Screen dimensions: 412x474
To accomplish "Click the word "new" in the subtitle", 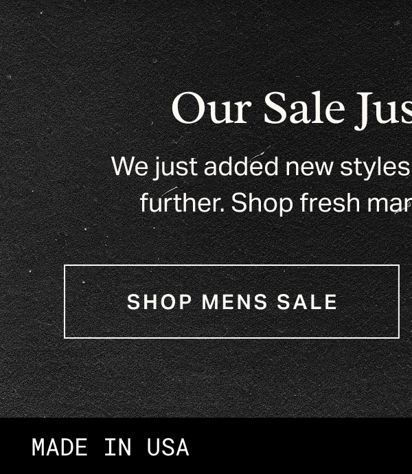I will (x=309, y=168).
